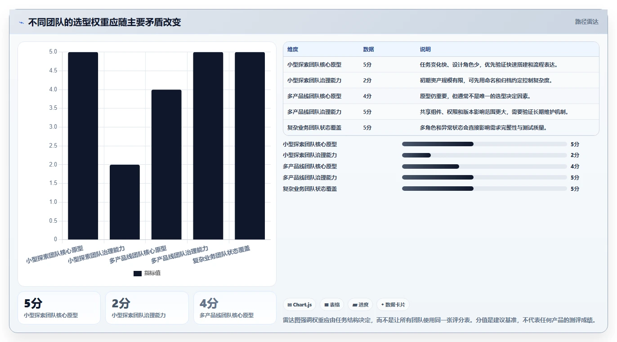Click the progress bar for 小型探索团队治理能力
The width and height of the screenshot is (617, 342).
(x=484, y=155)
